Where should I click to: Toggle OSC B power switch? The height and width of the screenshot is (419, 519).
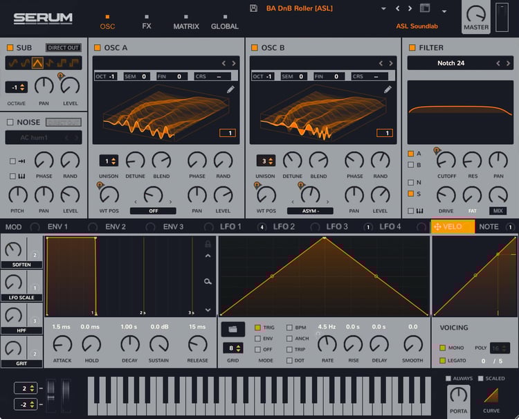(255, 48)
